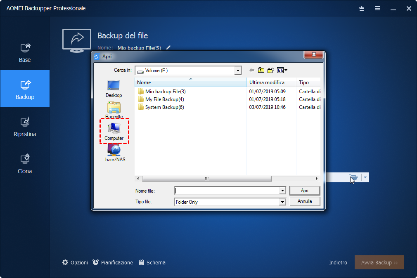The width and height of the screenshot is (417, 278).
Task: Click the go back arrow in Apri dialog
Action: coord(251,70)
